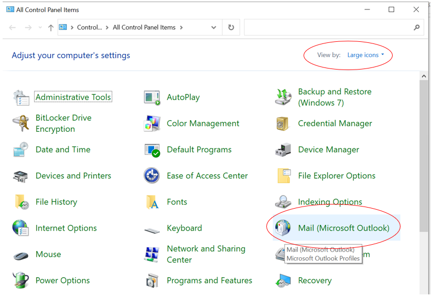Image resolution: width=432 pixels, height=297 pixels.
Task: Click the Network and Sharing Center icon
Action: point(152,254)
